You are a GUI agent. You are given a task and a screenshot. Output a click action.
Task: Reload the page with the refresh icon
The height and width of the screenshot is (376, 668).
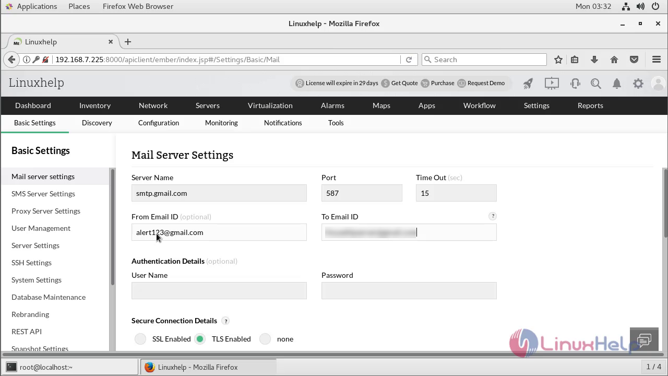(x=409, y=60)
